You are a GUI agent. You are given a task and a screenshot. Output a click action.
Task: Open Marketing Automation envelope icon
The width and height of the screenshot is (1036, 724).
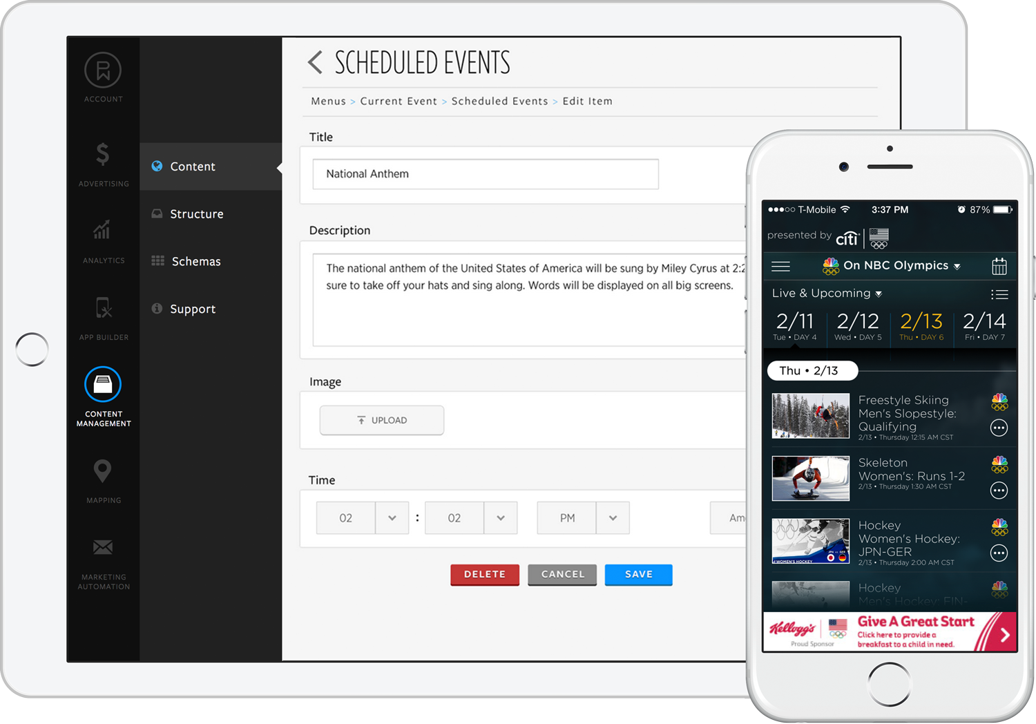tap(103, 548)
